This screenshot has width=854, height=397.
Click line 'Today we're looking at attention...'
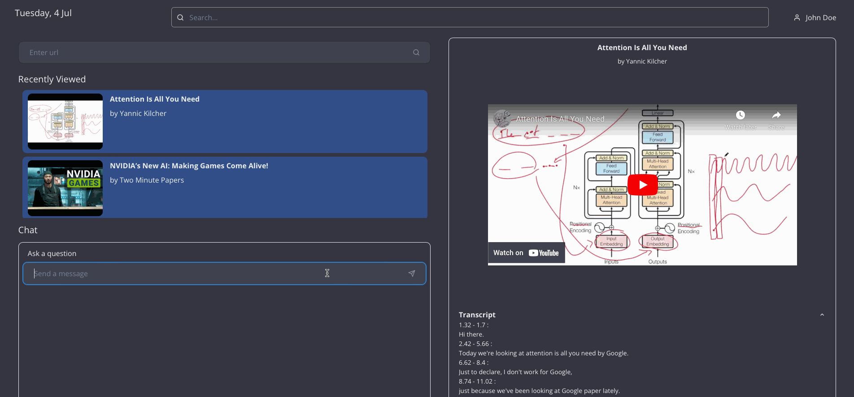tap(543, 353)
